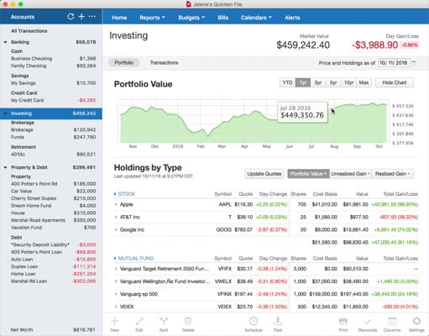The width and height of the screenshot is (429, 336).
Task: Click the Schedule clock icon
Action: click(254, 321)
